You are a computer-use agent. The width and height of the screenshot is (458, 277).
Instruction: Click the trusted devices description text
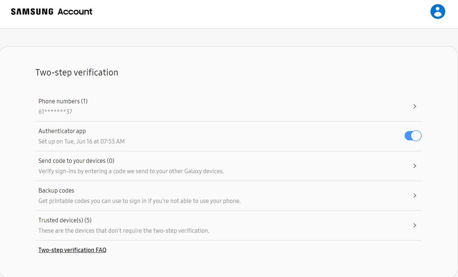[x=124, y=231]
